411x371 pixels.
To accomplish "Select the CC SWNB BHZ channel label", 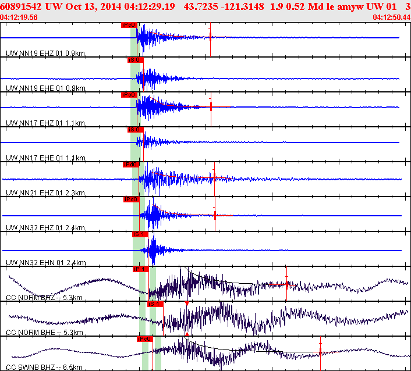I will [x=45, y=368].
